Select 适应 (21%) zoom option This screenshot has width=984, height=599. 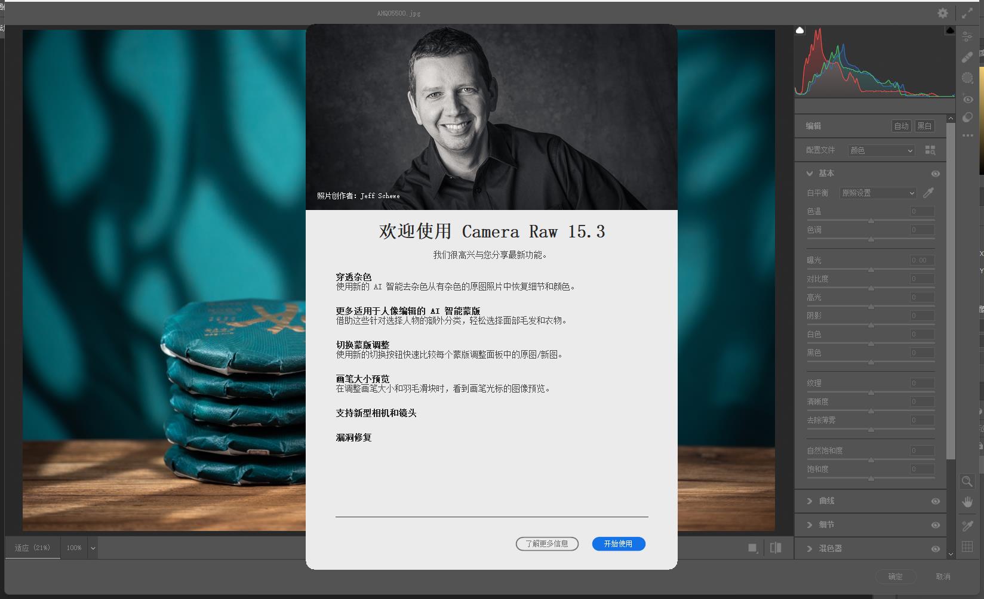[33, 548]
